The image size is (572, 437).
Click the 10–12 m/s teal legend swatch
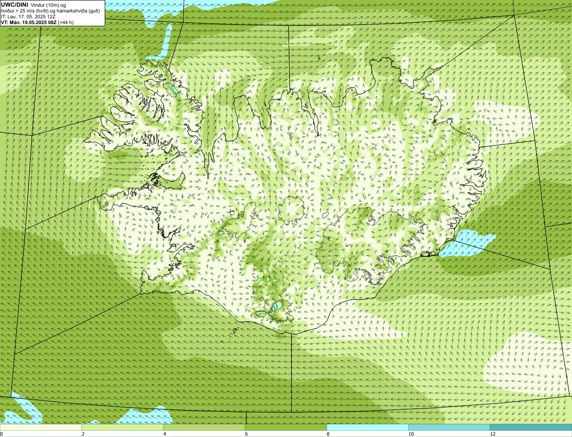450,427
